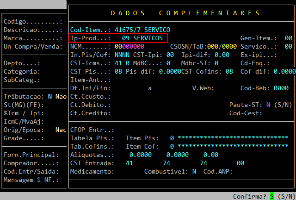This screenshot has height=200, width=296.
Task: Click the Cod.ANP label
Action: pyautogui.click(x=218, y=171)
